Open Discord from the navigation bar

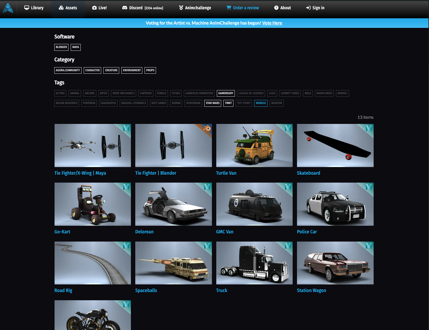(x=143, y=8)
